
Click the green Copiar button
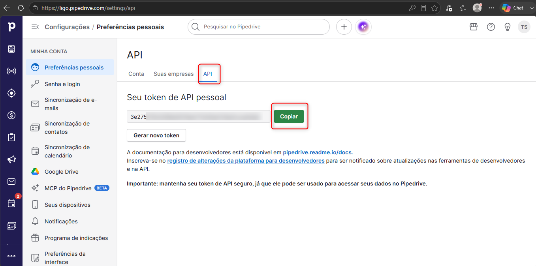(x=289, y=116)
